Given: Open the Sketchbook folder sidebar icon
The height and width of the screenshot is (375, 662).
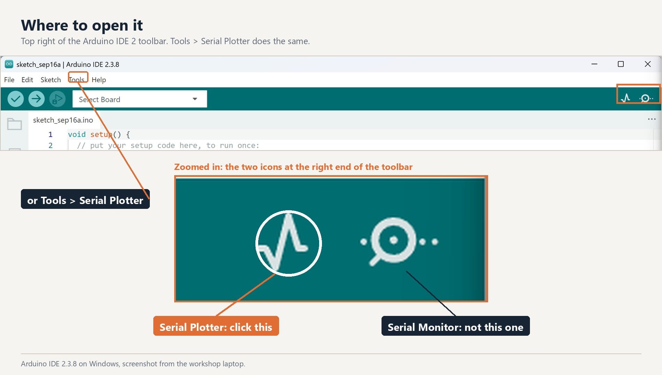Looking at the screenshot, I should click(14, 124).
